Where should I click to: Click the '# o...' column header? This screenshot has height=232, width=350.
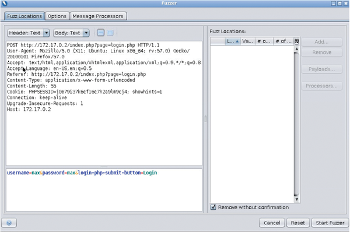(264, 41)
